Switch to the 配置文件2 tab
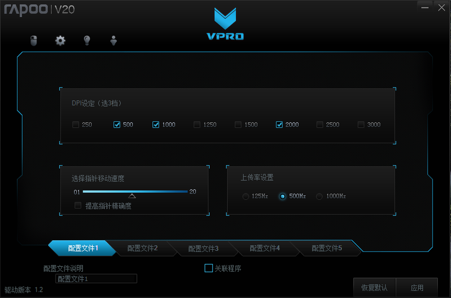The image size is (451, 298). click(143, 248)
